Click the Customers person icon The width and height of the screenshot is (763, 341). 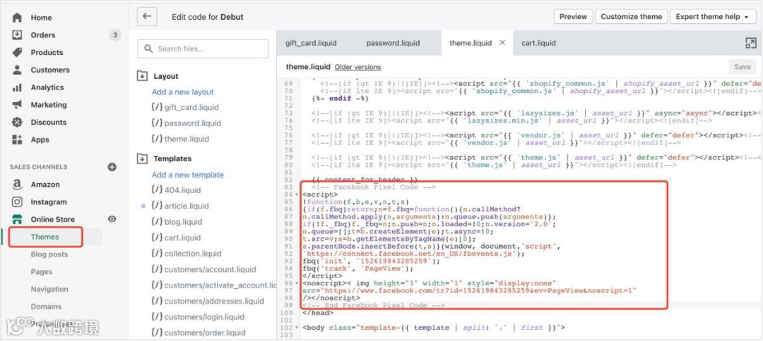tap(17, 70)
